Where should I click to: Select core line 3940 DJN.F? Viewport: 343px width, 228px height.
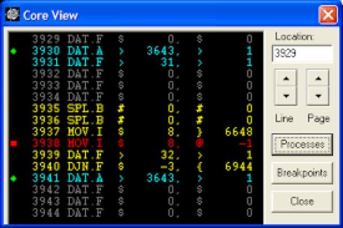coord(142,166)
